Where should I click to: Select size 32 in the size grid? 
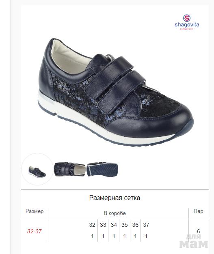pyautogui.click(x=92, y=225)
